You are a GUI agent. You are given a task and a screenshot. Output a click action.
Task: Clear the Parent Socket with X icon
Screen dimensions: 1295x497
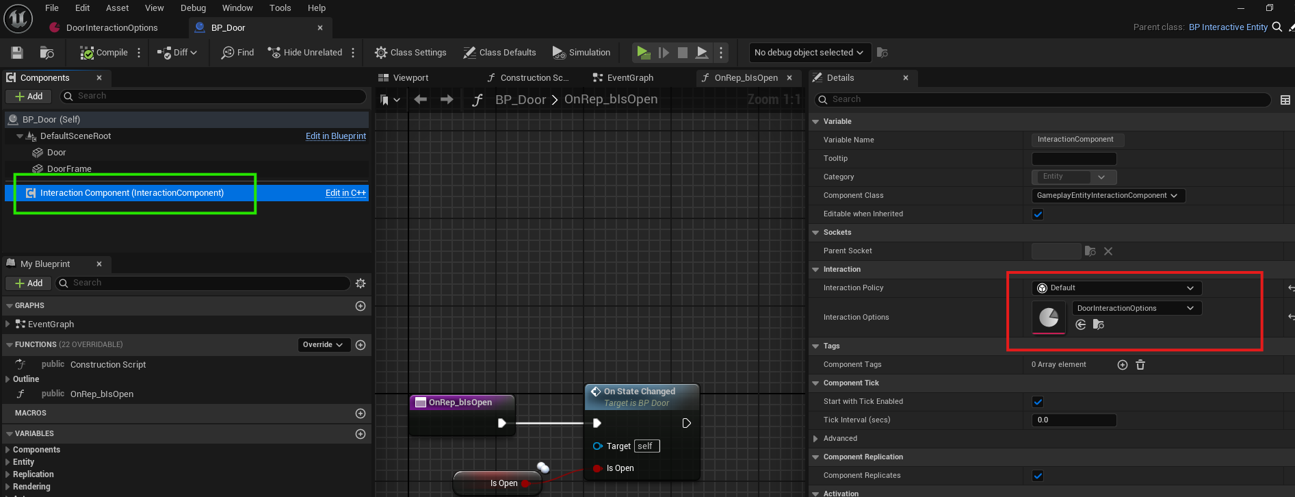coord(1108,251)
